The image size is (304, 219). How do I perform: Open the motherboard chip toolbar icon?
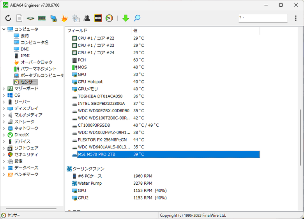[x=30, y=18]
